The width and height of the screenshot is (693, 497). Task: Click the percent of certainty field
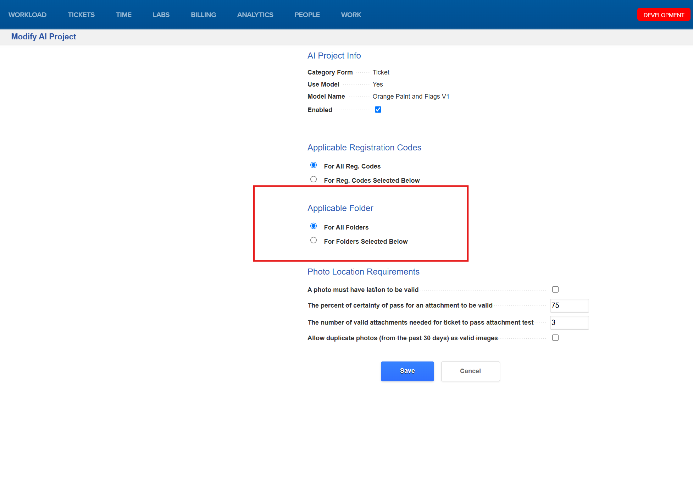point(569,305)
